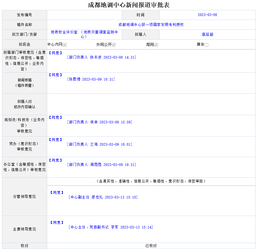Click the 中心主任 李军 signature line
The height and width of the screenshot is (249, 257).
[x=111, y=227]
